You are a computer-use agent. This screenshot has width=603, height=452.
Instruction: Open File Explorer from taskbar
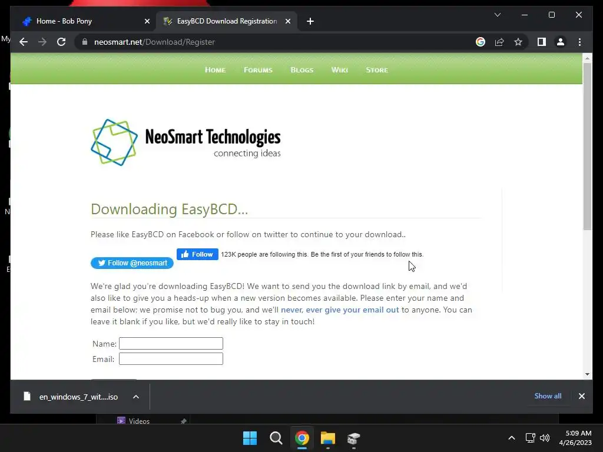click(x=327, y=438)
